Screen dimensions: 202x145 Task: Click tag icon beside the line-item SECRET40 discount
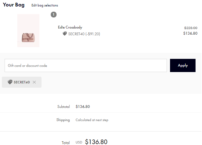65,34
